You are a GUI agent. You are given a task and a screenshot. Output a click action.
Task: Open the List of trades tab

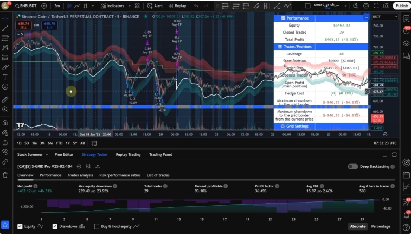point(158,175)
